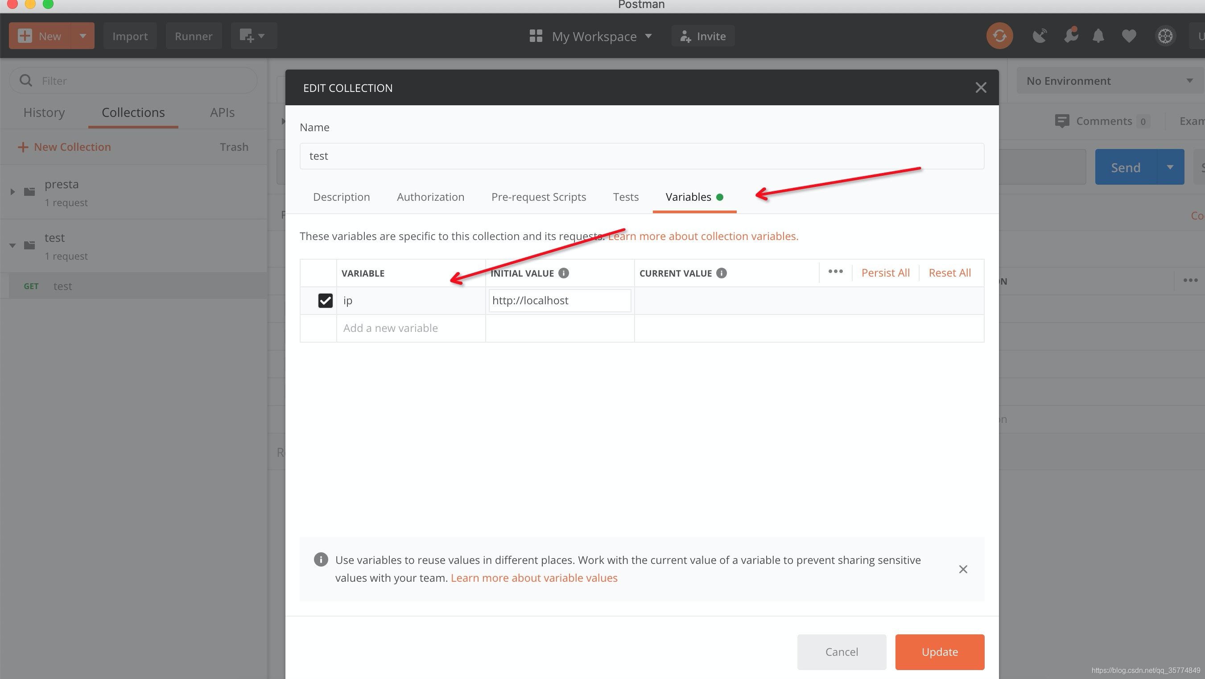1205x679 pixels.
Task: Click the sync status icon
Action: pyautogui.click(x=1000, y=36)
